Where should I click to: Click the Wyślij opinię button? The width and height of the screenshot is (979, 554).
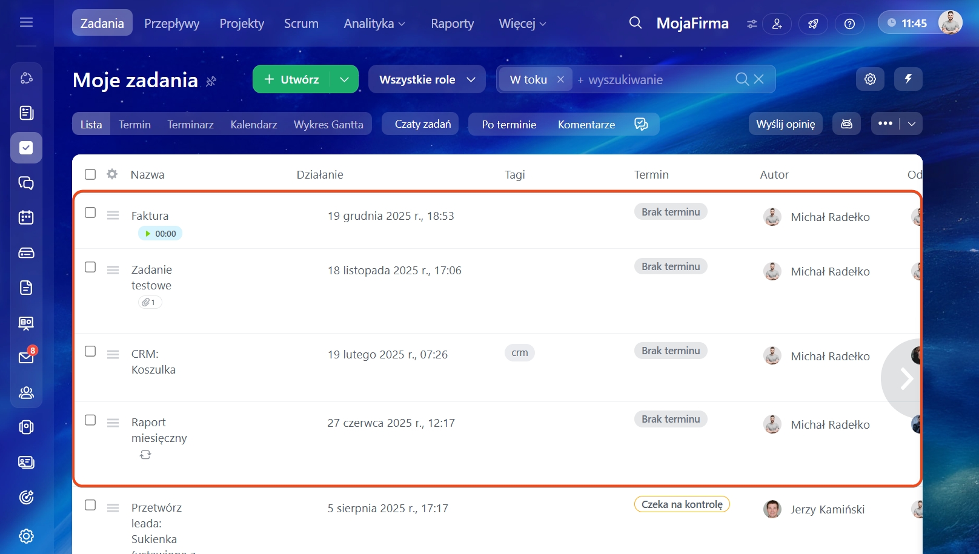[785, 124]
